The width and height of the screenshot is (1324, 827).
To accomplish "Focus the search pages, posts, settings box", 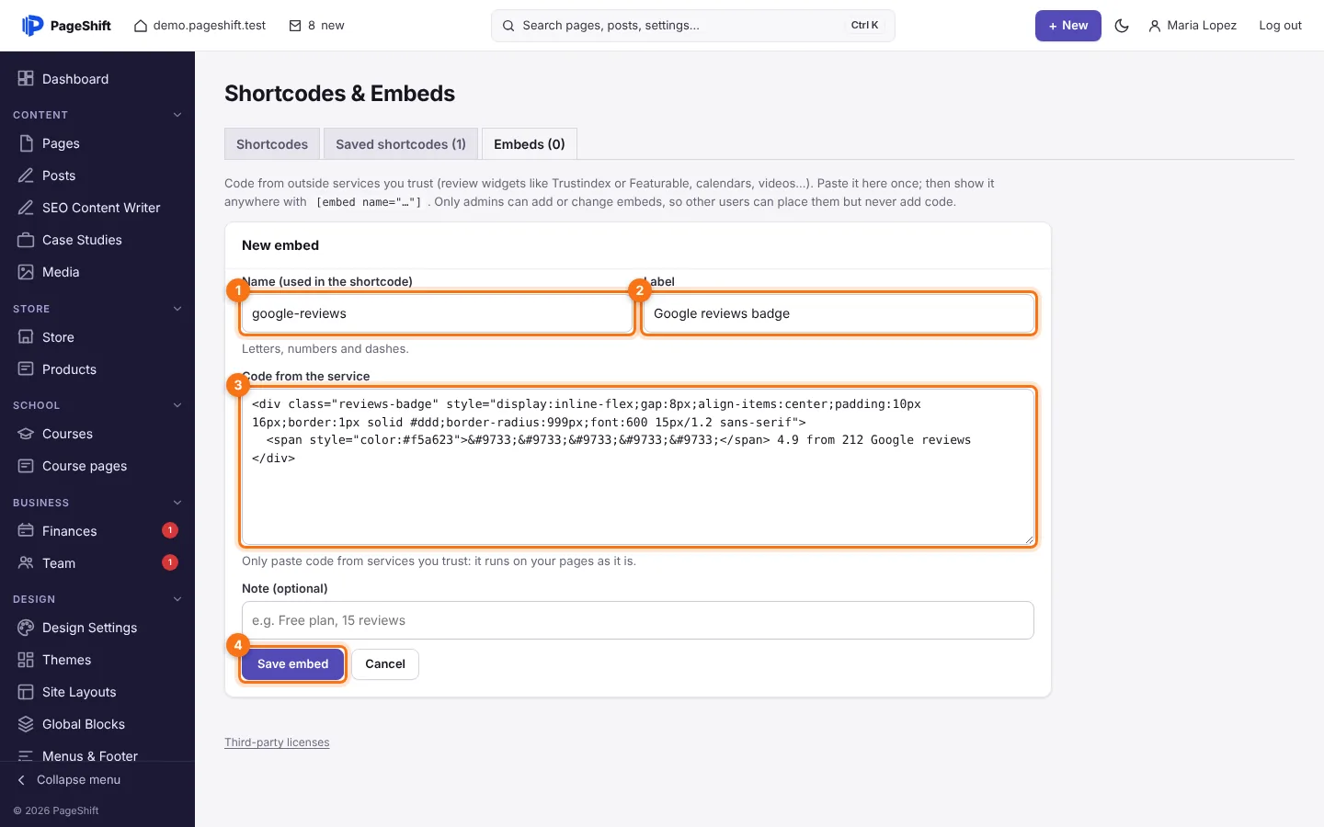I will tap(693, 26).
